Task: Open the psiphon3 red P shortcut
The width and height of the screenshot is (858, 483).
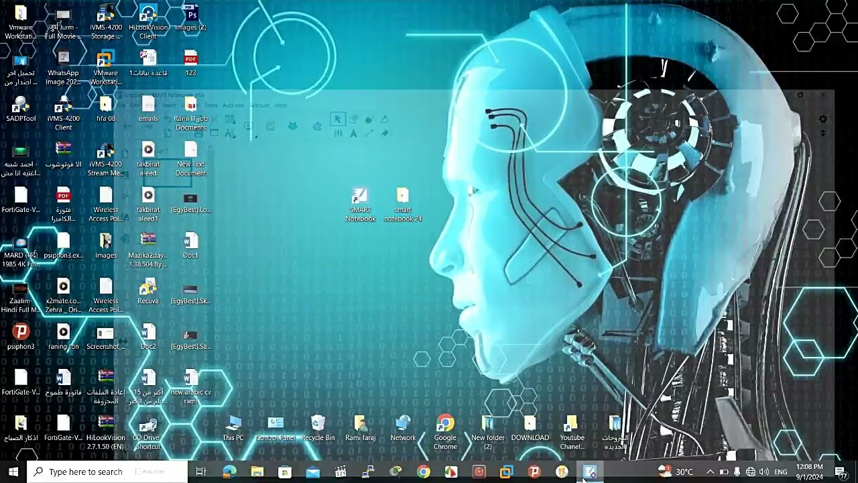Action: pos(21,337)
